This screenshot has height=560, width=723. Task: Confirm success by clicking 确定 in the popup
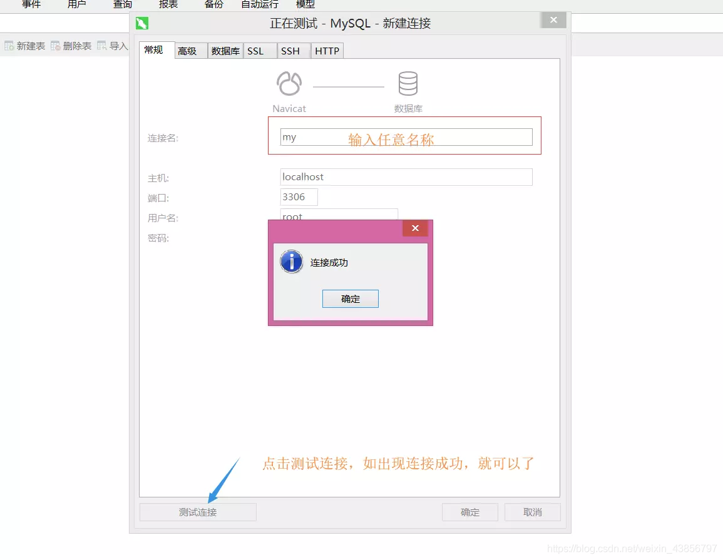(350, 298)
